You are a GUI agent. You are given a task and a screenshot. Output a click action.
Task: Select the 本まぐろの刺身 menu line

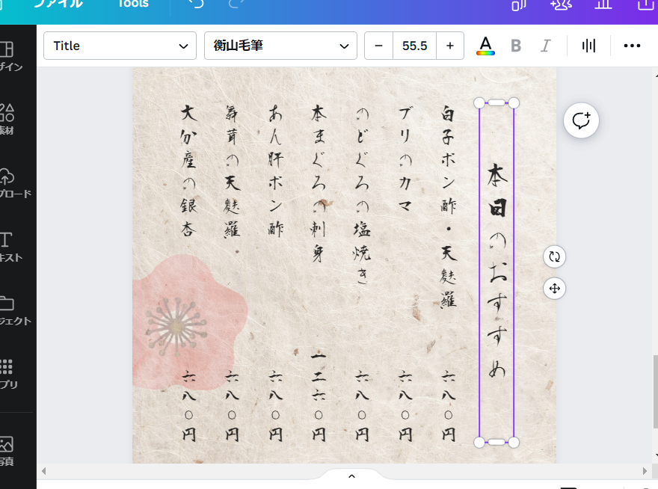319,183
